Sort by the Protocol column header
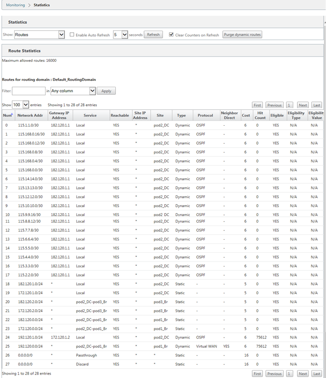This screenshot has width=326, height=378. pos(206,115)
